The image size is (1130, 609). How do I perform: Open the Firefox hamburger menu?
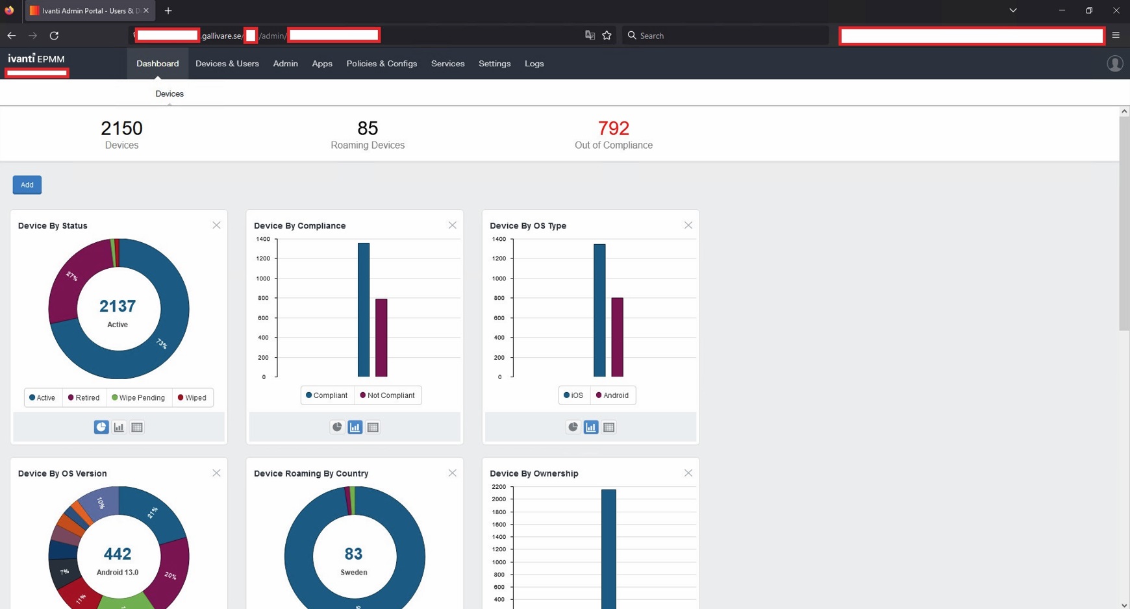point(1116,36)
